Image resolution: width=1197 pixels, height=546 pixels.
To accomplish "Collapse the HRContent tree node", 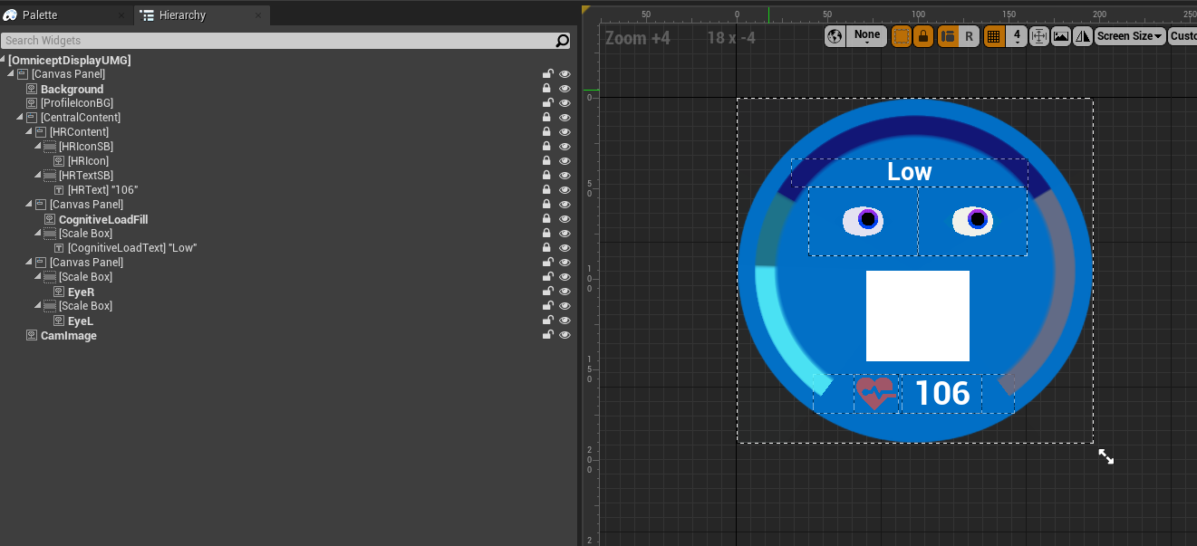I will click(29, 132).
